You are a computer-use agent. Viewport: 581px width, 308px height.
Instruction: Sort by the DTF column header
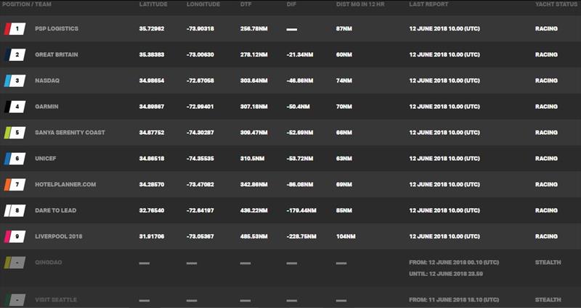pyautogui.click(x=245, y=4)
